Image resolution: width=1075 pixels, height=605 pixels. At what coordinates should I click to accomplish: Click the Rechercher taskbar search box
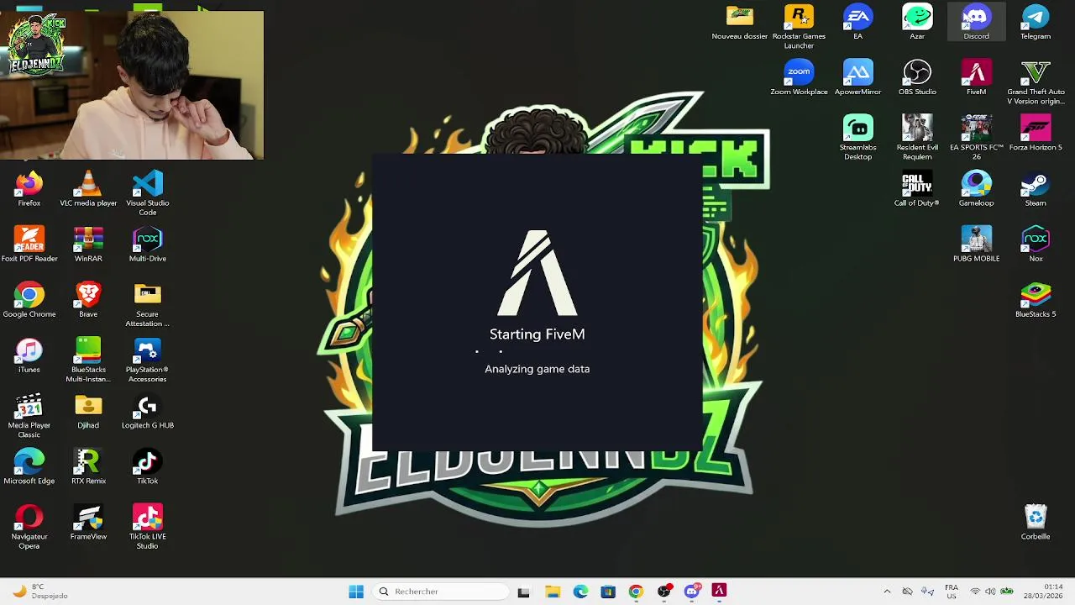click(439, 592)
